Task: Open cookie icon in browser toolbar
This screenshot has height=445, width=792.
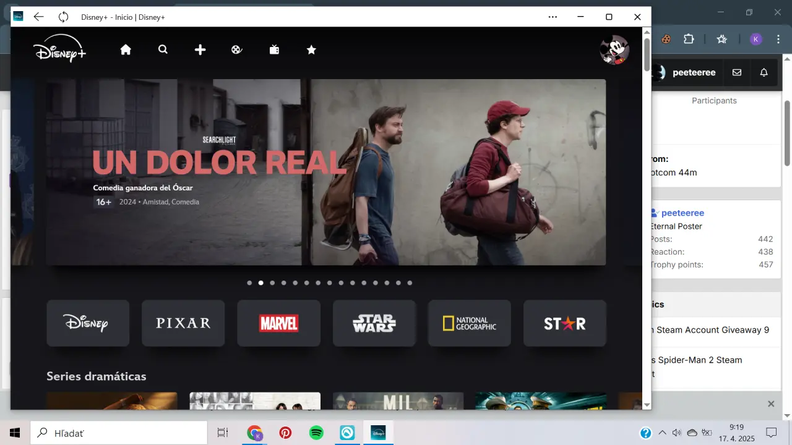Action: 666,39
